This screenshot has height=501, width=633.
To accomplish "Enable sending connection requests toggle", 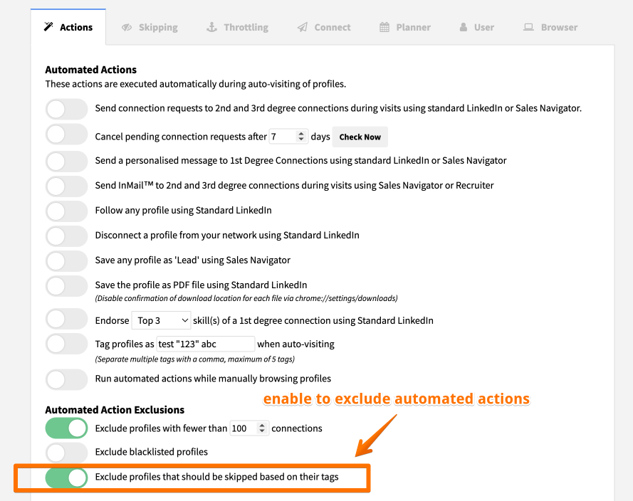I will (x=67, y=110).
